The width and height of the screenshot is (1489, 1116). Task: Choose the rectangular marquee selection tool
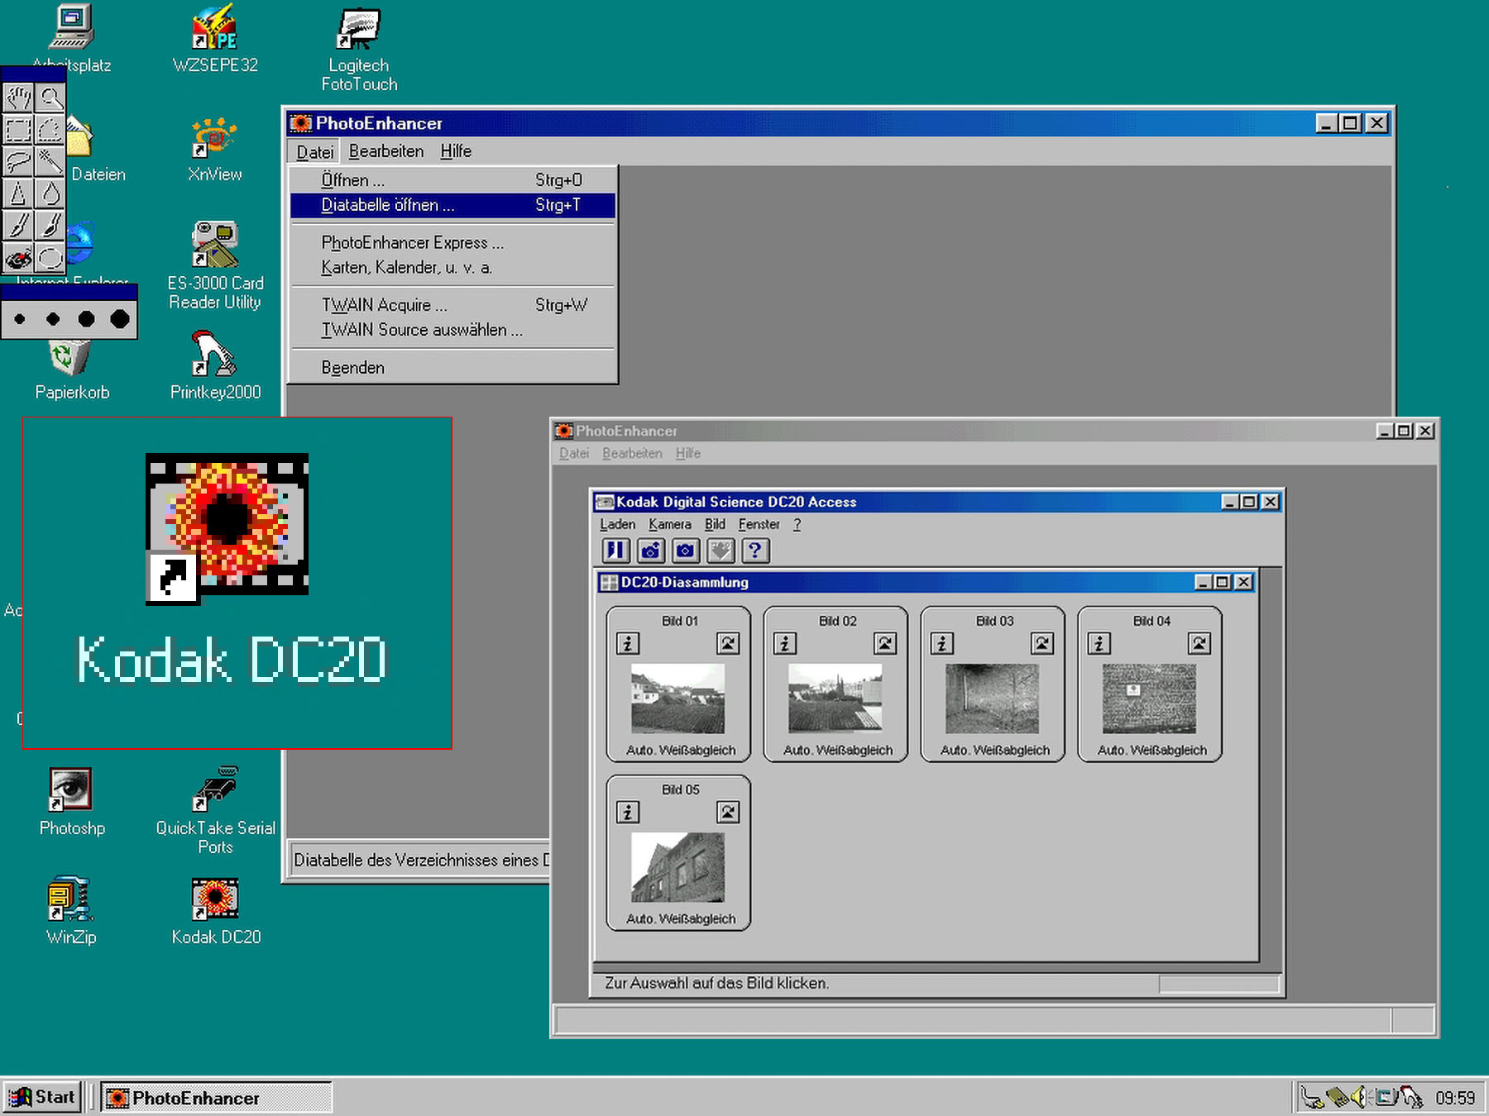[x=18, y=130]
